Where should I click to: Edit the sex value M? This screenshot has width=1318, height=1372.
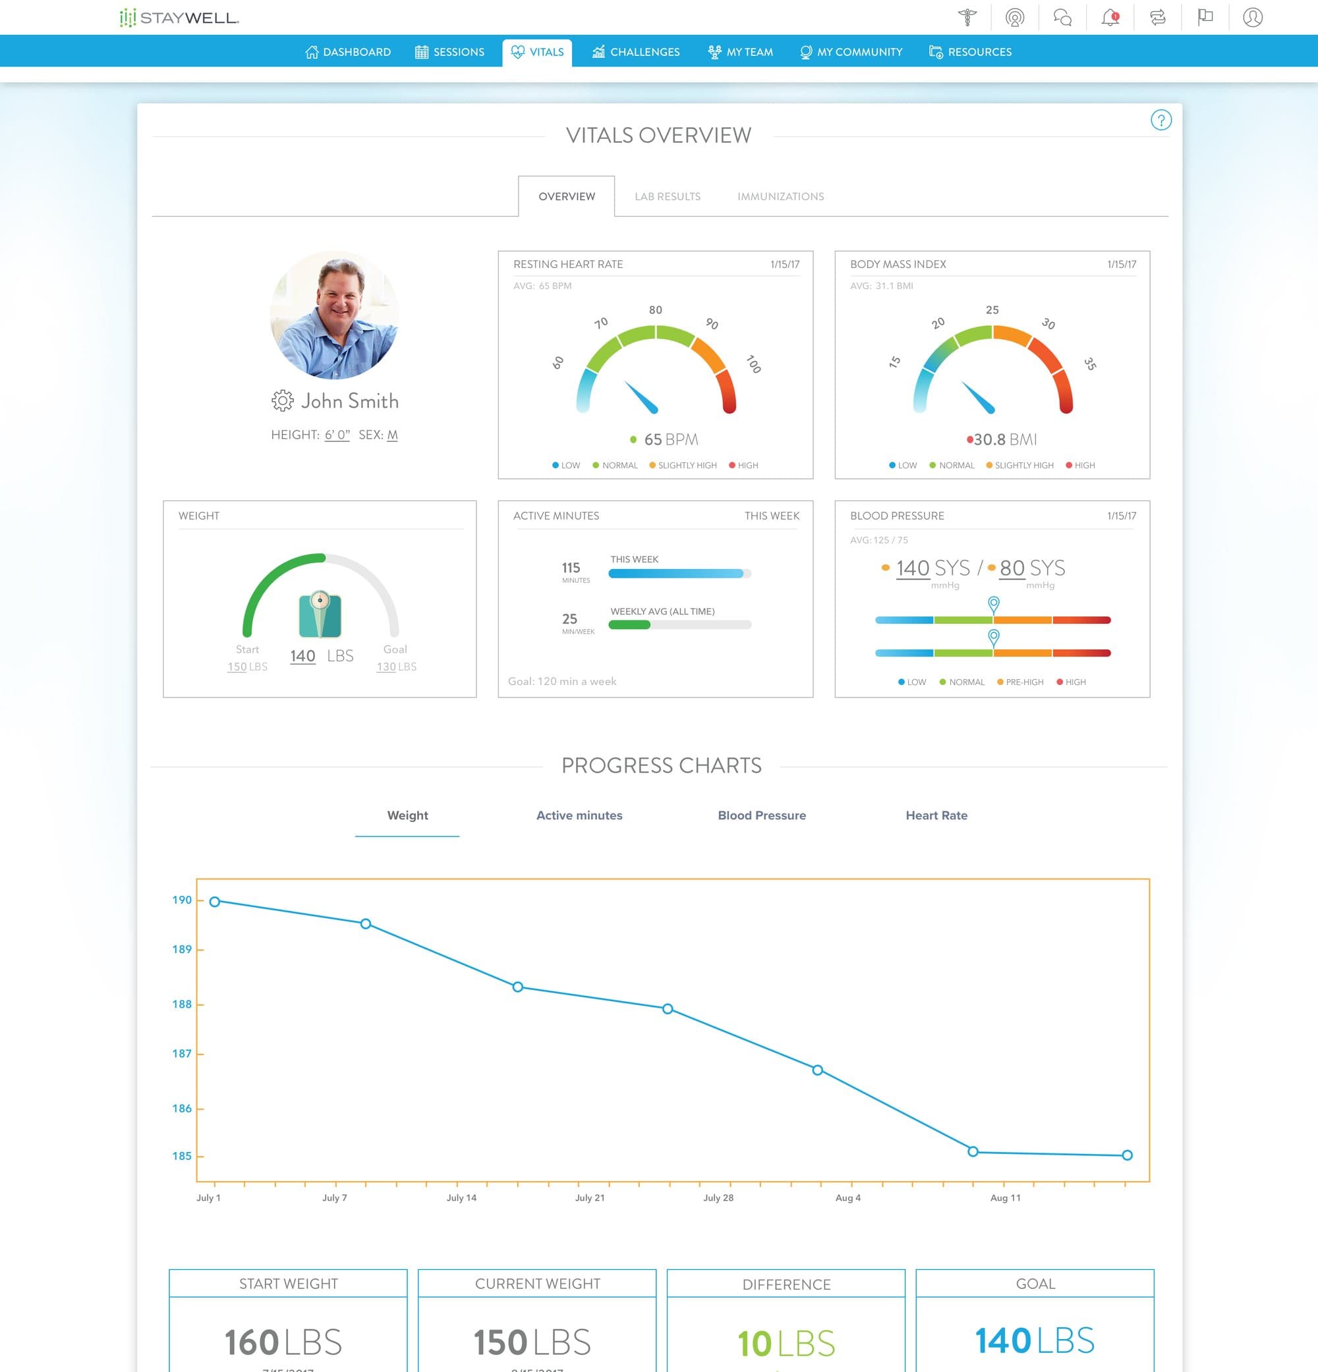392,435
